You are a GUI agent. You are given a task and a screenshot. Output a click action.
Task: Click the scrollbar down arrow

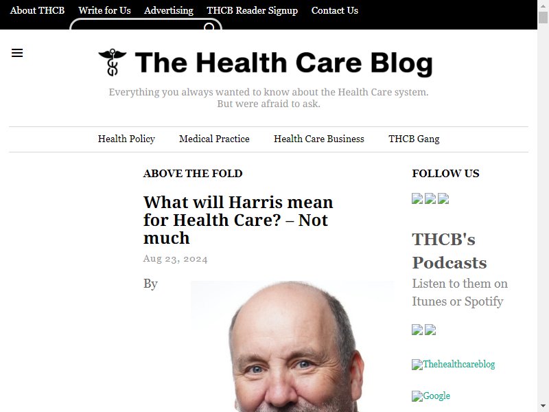[543, 405]
